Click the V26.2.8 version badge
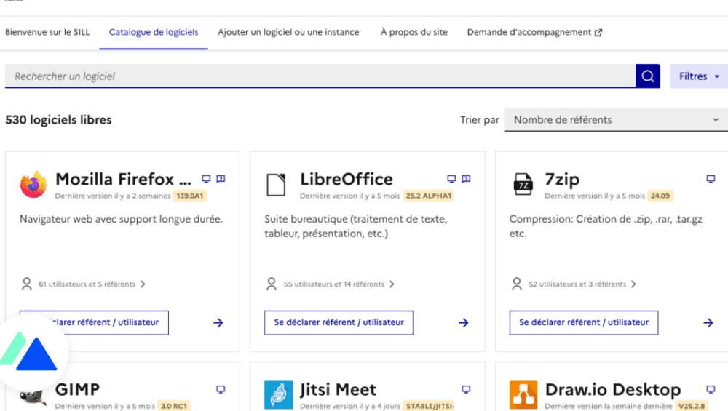 pos(692,406)
